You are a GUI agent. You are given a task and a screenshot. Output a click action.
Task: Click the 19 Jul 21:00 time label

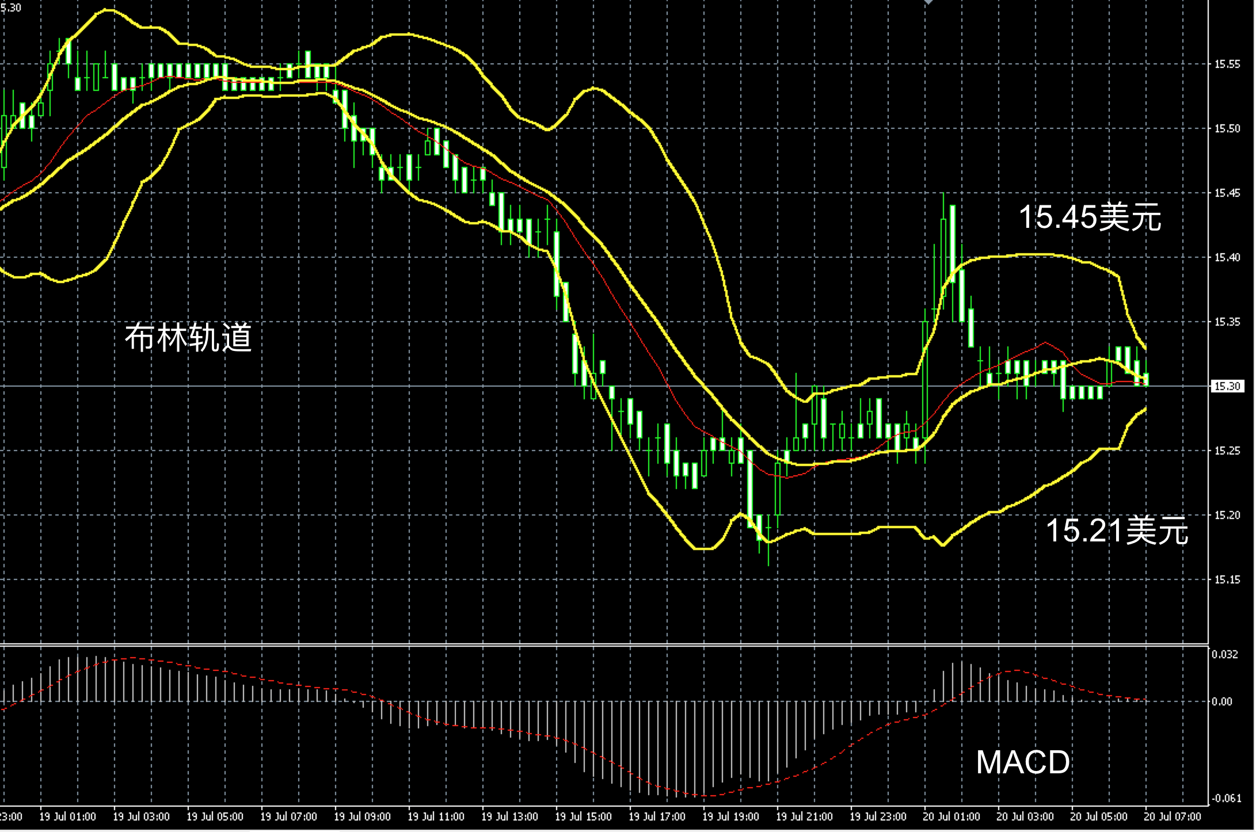(x=804, y=816)
